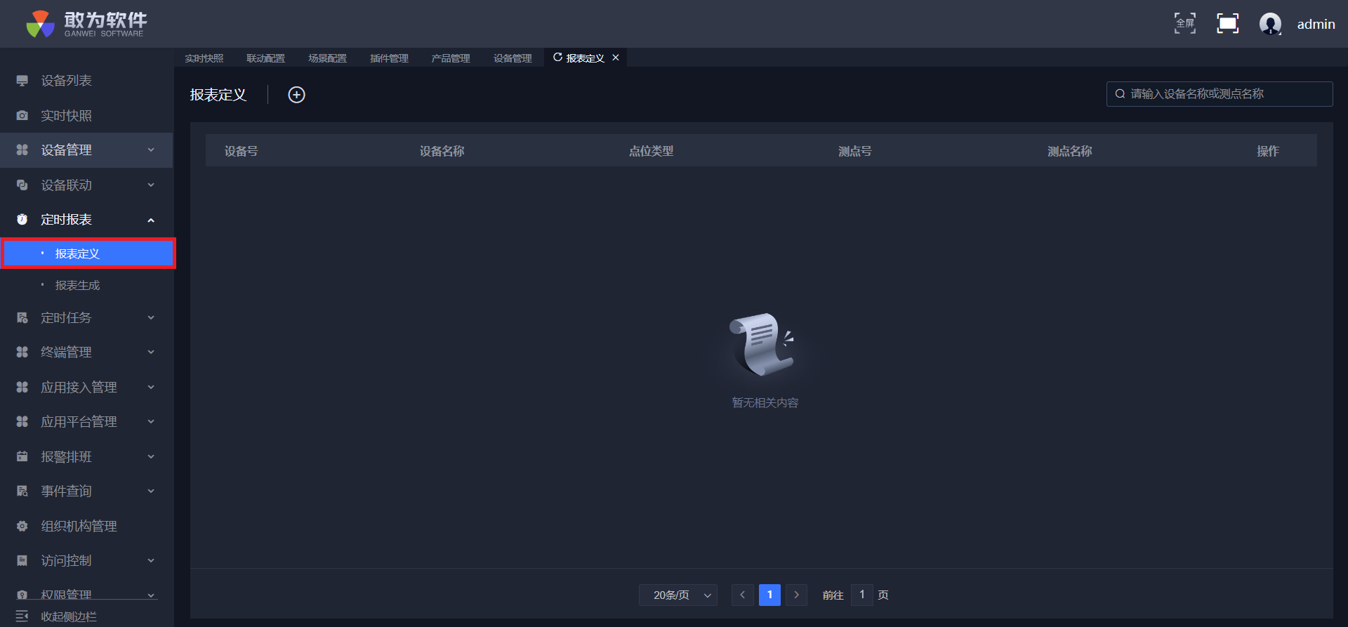Select the 报表定义 sidebar item
Viewport: 1348px width, 627px height.
click(x=88, y=253)
